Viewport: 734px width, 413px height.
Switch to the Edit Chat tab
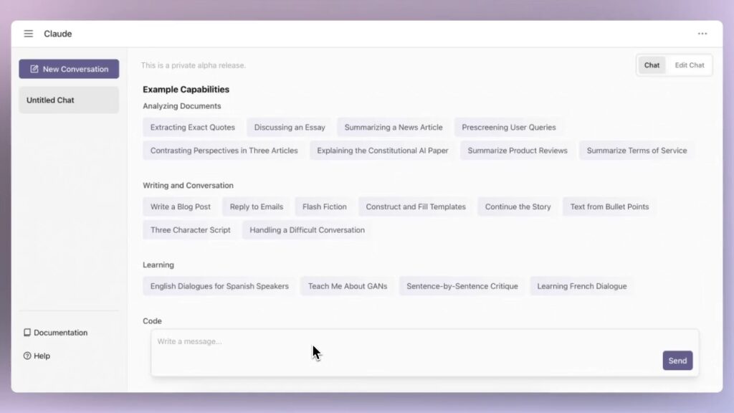click(690, 65)
